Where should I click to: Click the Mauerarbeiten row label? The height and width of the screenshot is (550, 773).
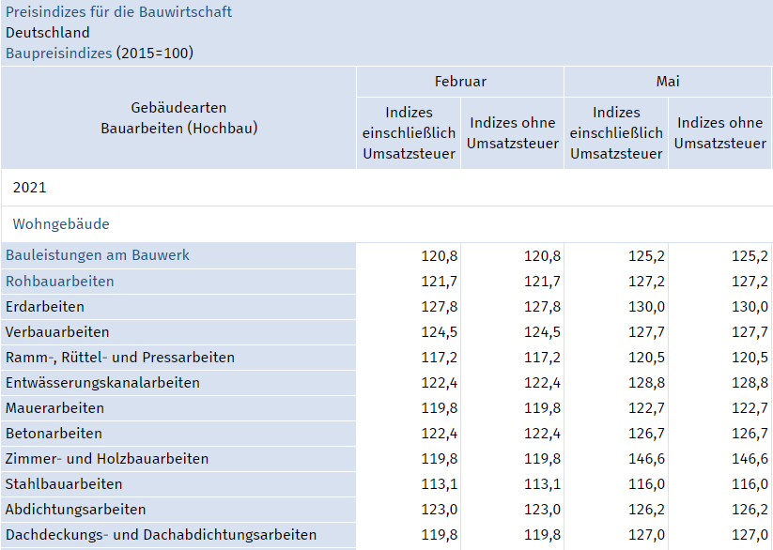click(54, 408)
